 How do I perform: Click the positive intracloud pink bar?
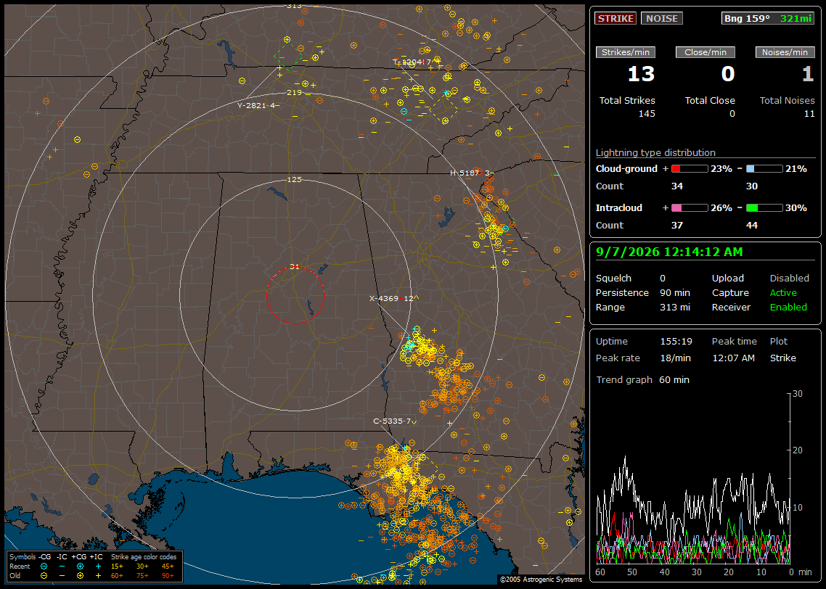[690, 208]
